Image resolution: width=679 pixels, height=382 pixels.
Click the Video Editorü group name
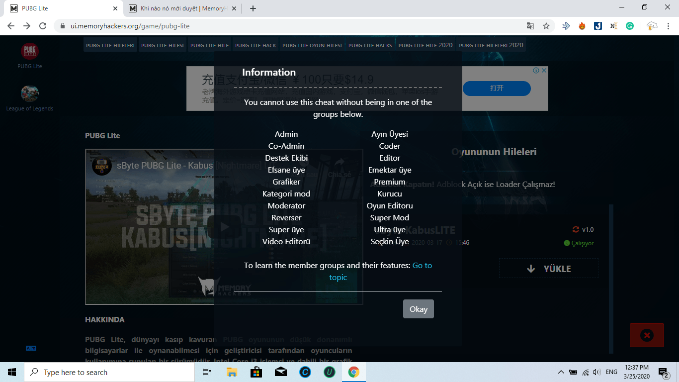point(286,242)
